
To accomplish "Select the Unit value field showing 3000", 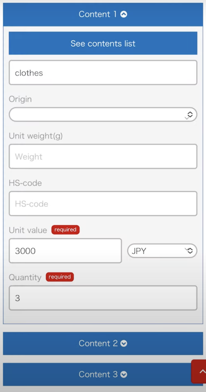I will click(x=65, y=251).
